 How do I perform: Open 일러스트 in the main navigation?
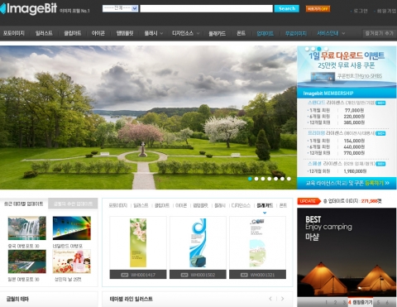click(x=44, y=33)
